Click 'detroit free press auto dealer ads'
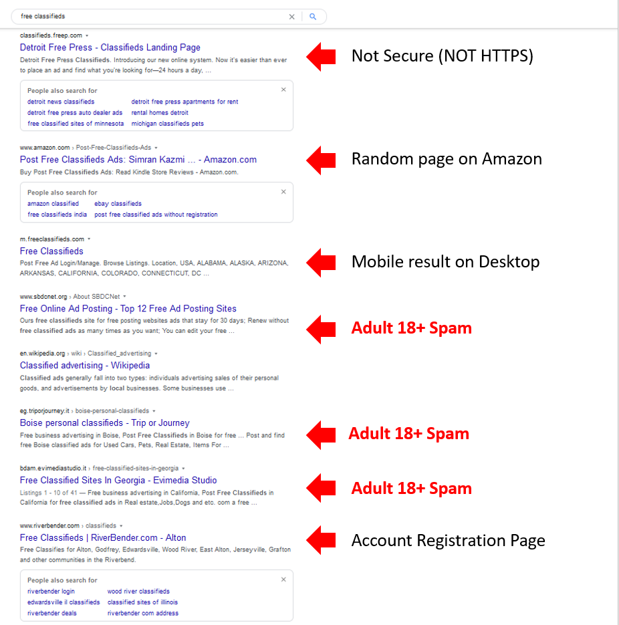The height and width of the screenshot is (625, 619). coord(75,113)
